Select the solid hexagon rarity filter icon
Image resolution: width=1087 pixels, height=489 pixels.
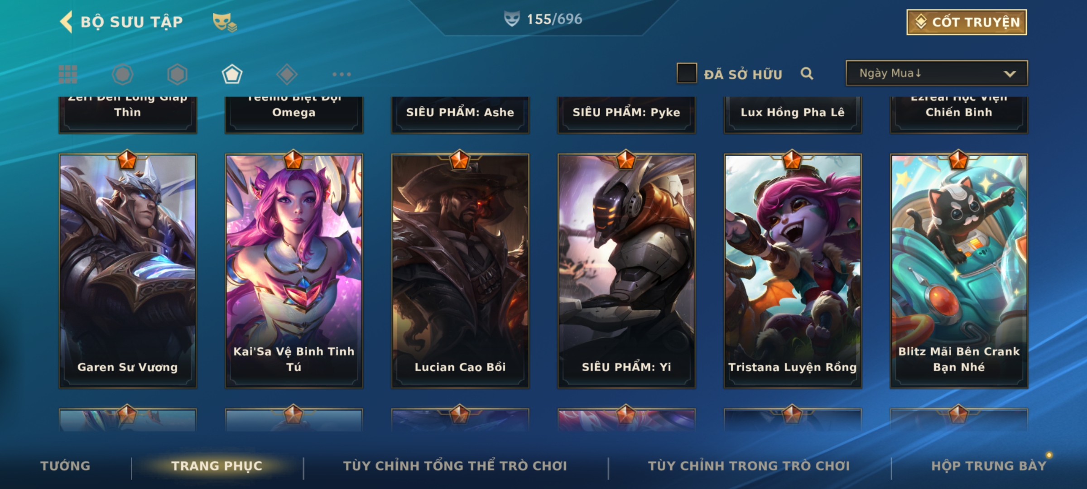[177, 74]
